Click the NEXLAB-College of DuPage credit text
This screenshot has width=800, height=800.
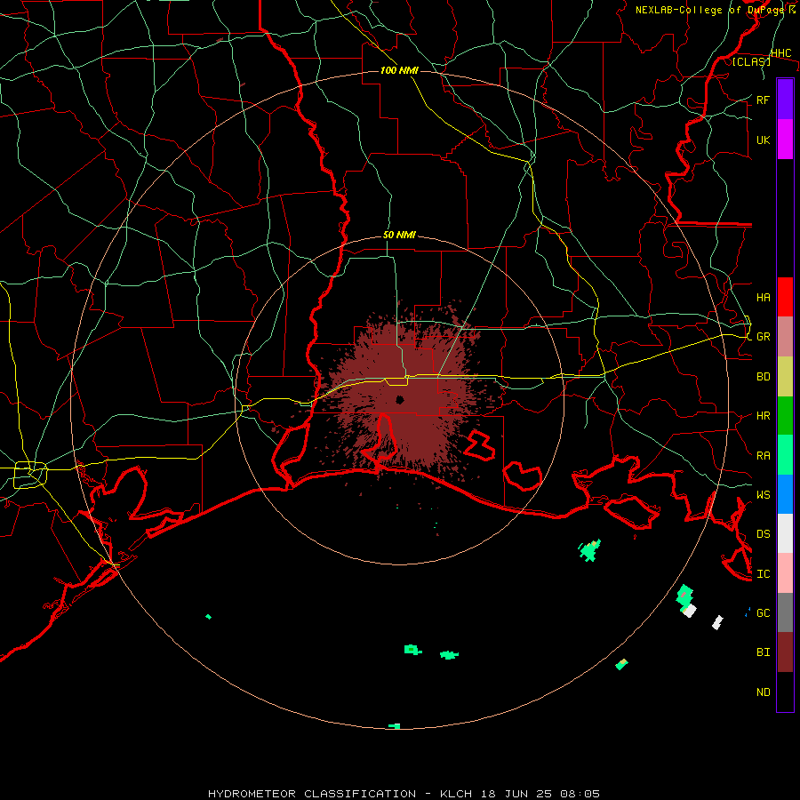(715, 10)
